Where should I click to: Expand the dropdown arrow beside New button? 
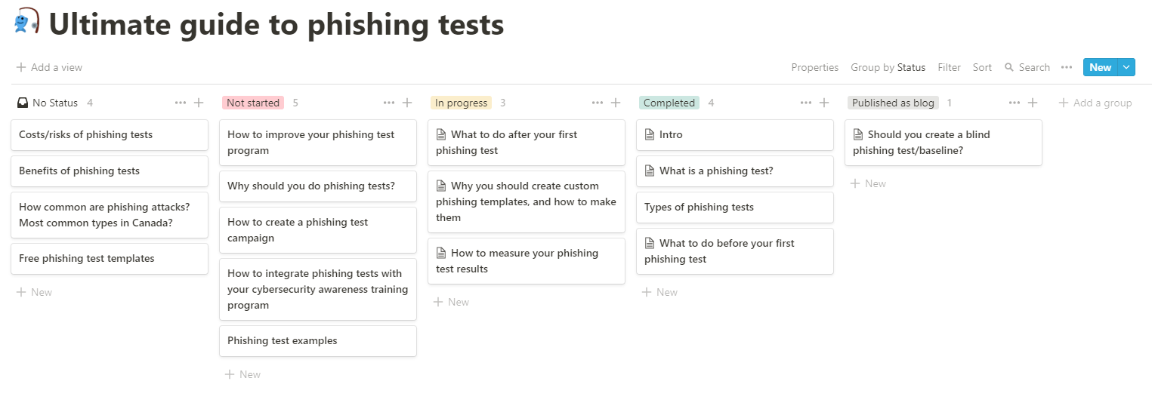click(x=1126, y=67)
